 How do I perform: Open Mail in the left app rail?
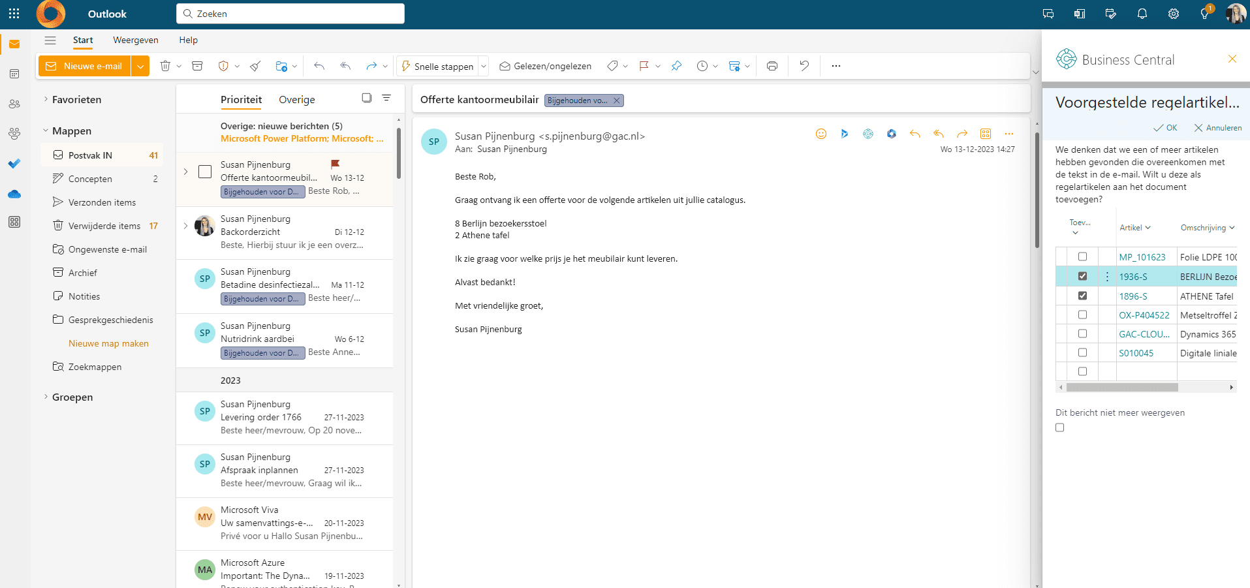pyautogui.click(x=14, y=44)
